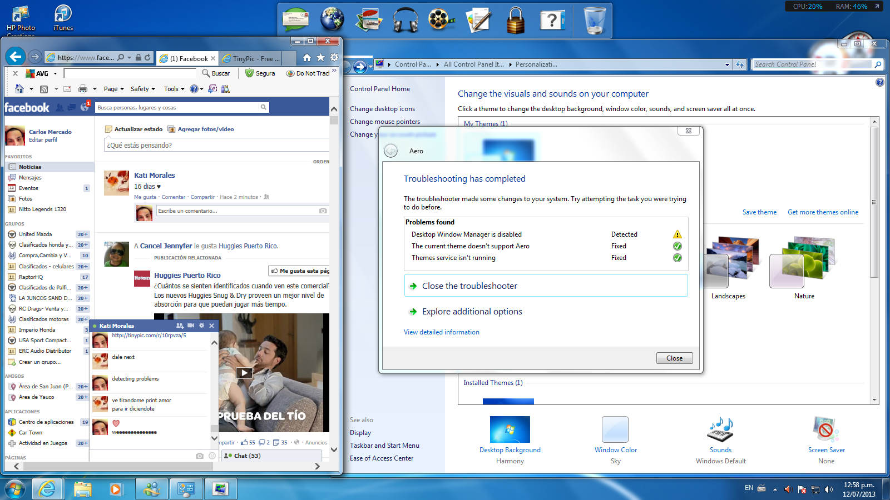Open Window Color Sky setting

[615, 441]
